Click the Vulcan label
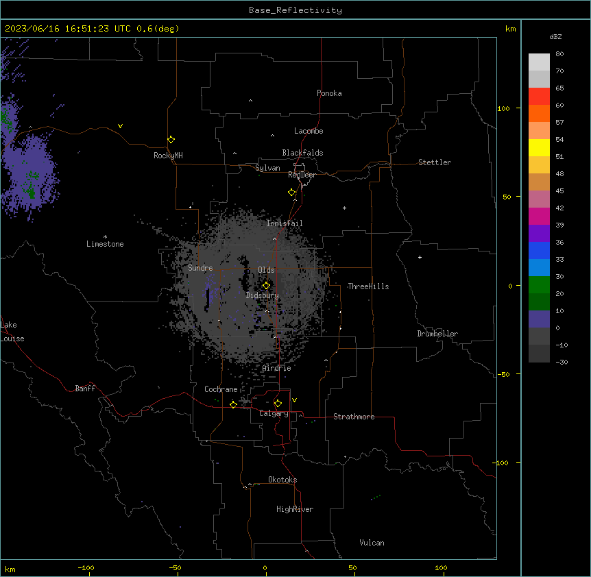The width and height of the screenshot is (591, 577). (372, 543)
